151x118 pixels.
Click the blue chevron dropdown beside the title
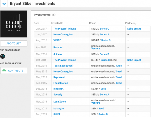click(4, 4)
